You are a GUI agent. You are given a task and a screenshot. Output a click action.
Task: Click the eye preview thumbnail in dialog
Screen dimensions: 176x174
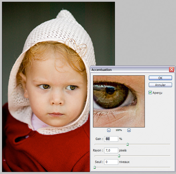[119, 101]
